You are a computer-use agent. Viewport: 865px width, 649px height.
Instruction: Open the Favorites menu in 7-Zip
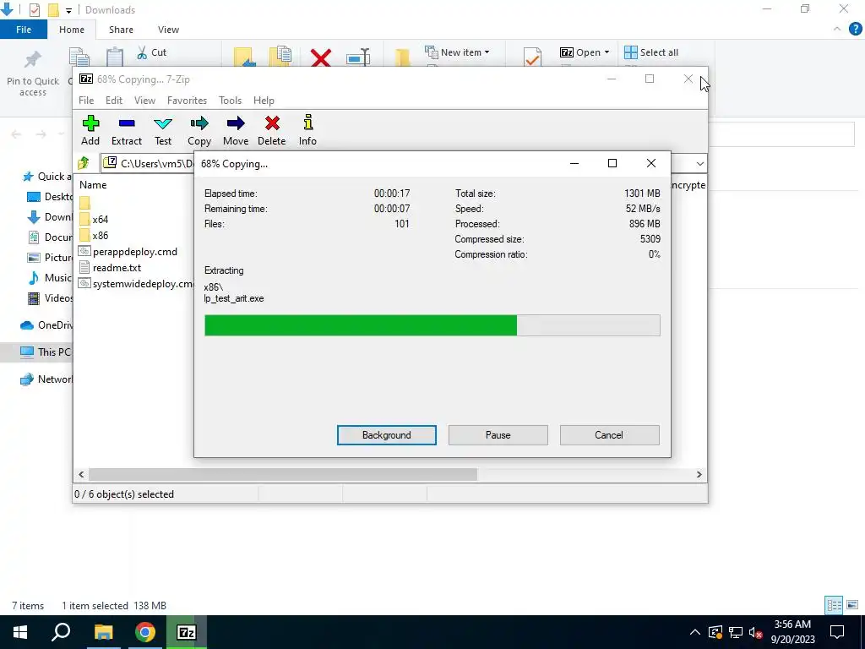(187, 101)
